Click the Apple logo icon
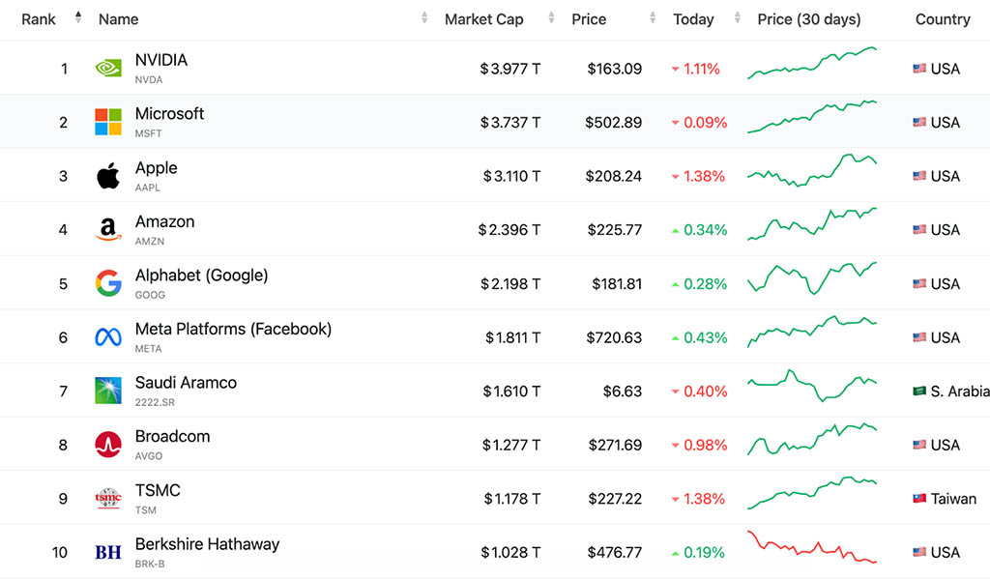The width and height of the screenshot is (990, 580). (x=108, y=176)
